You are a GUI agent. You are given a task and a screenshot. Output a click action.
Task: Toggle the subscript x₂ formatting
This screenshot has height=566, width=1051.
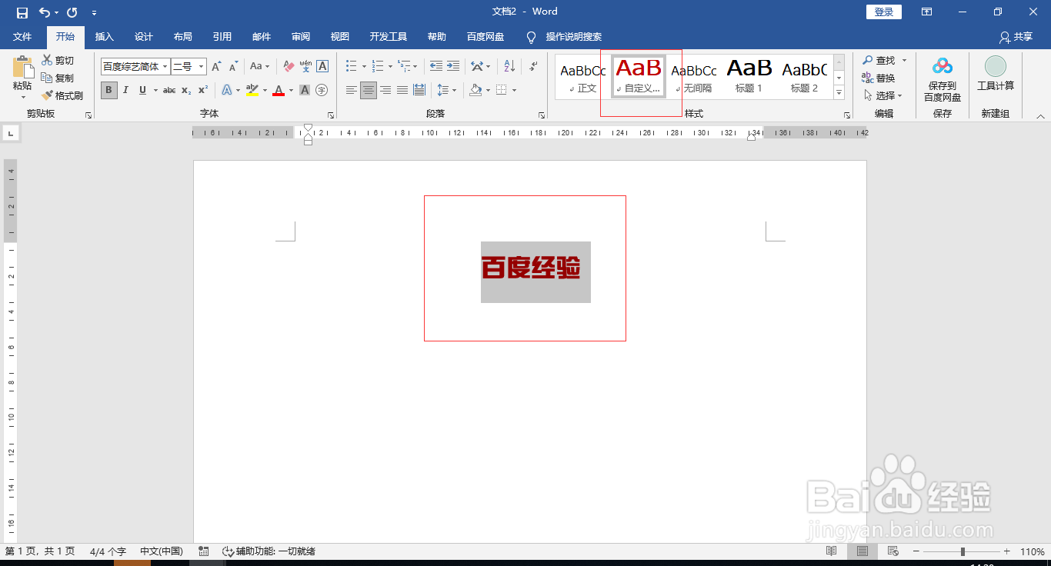pyautogui.click(x=186, y=90)
